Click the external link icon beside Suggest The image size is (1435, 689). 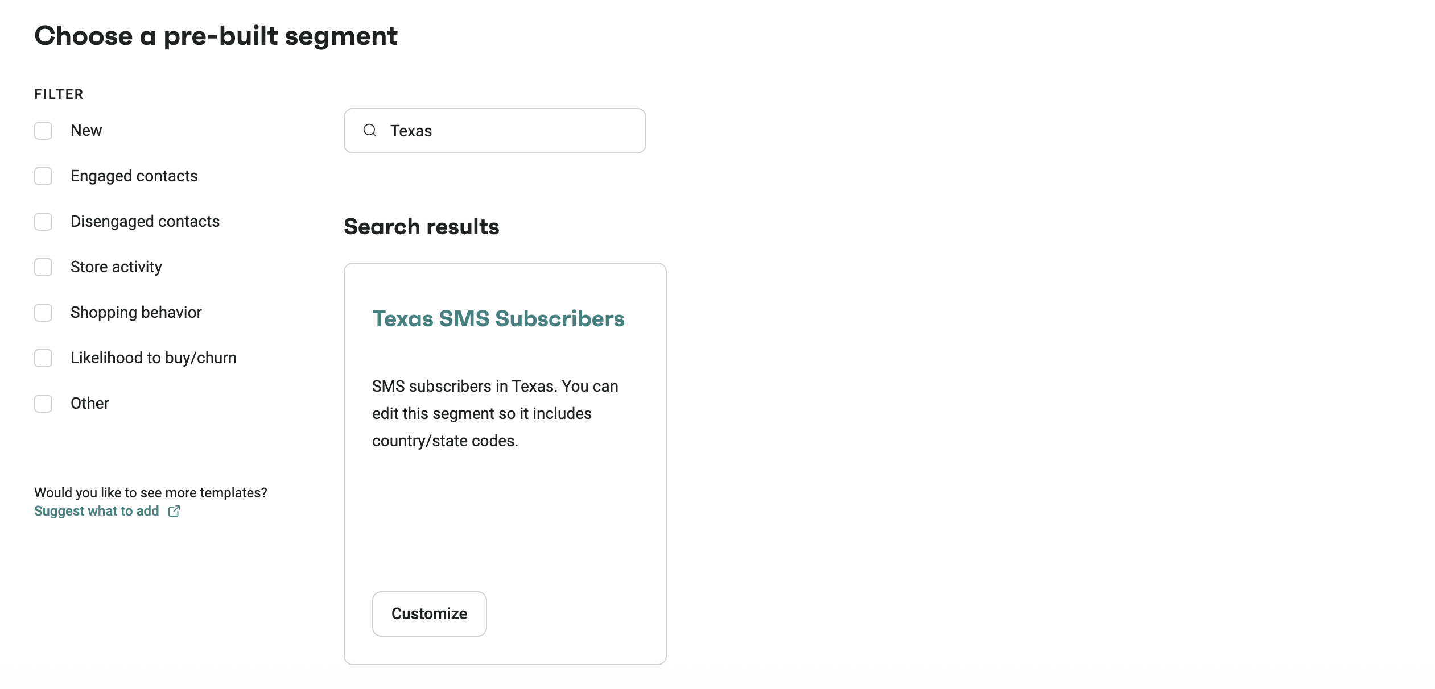174,511
